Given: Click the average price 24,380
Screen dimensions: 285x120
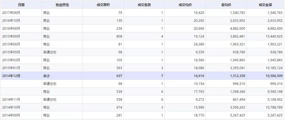Looking at the screenshot, I should coord(199,44).
